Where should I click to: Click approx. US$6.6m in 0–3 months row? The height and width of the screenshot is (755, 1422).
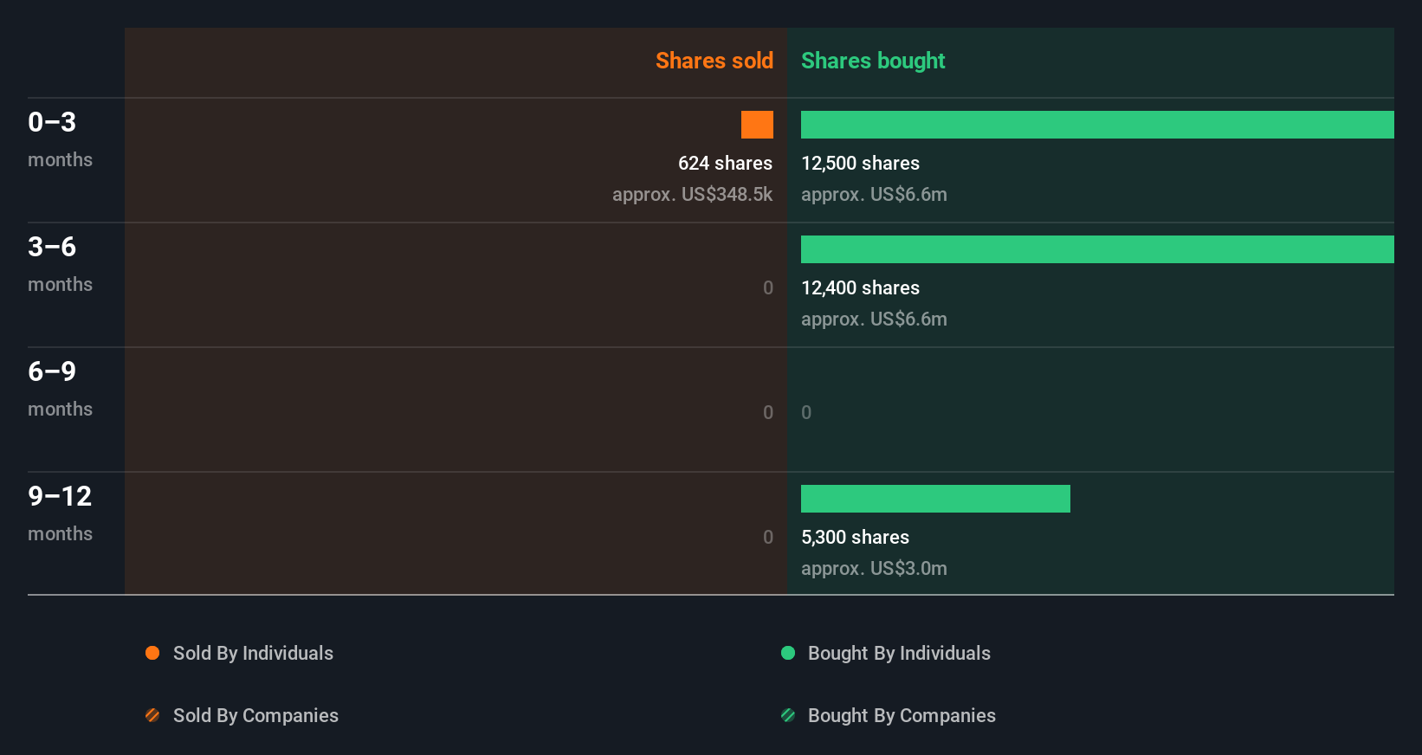pyautogui.click(x=874, y=194)
